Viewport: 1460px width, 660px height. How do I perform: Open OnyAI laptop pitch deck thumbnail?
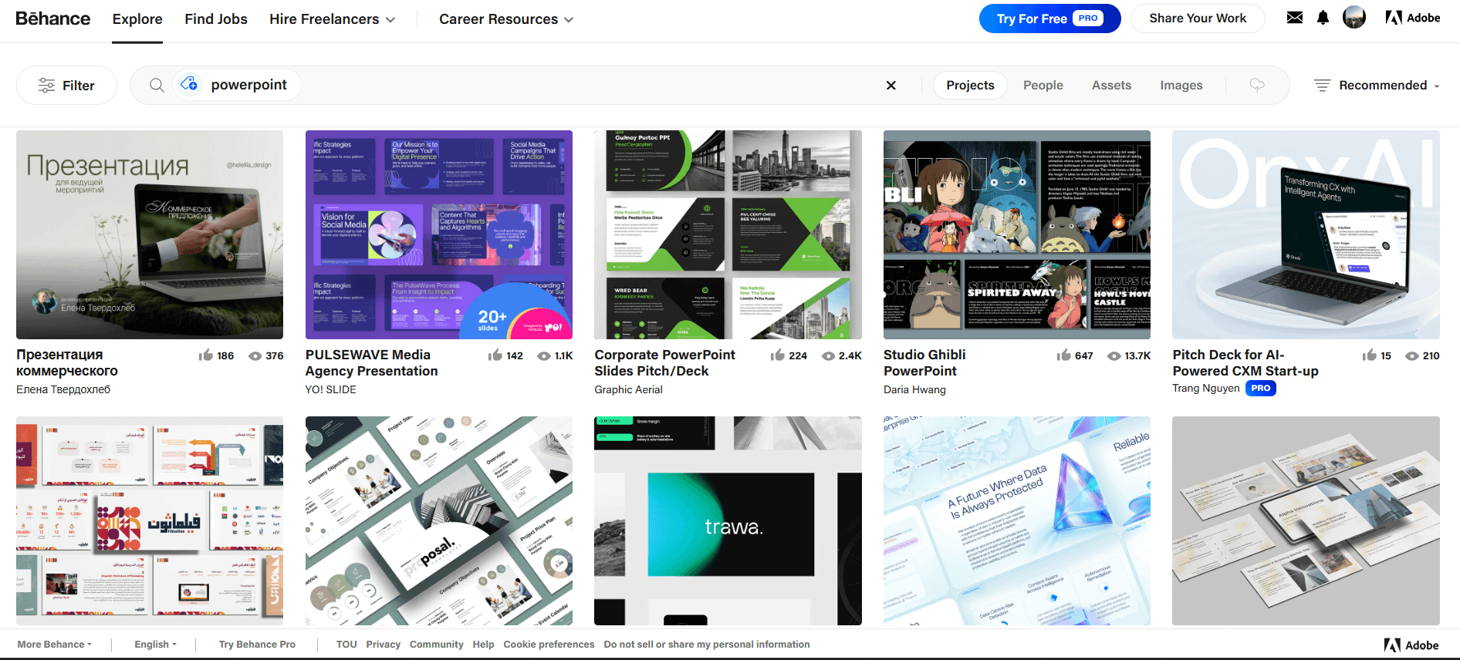(x=1306, y=234)
